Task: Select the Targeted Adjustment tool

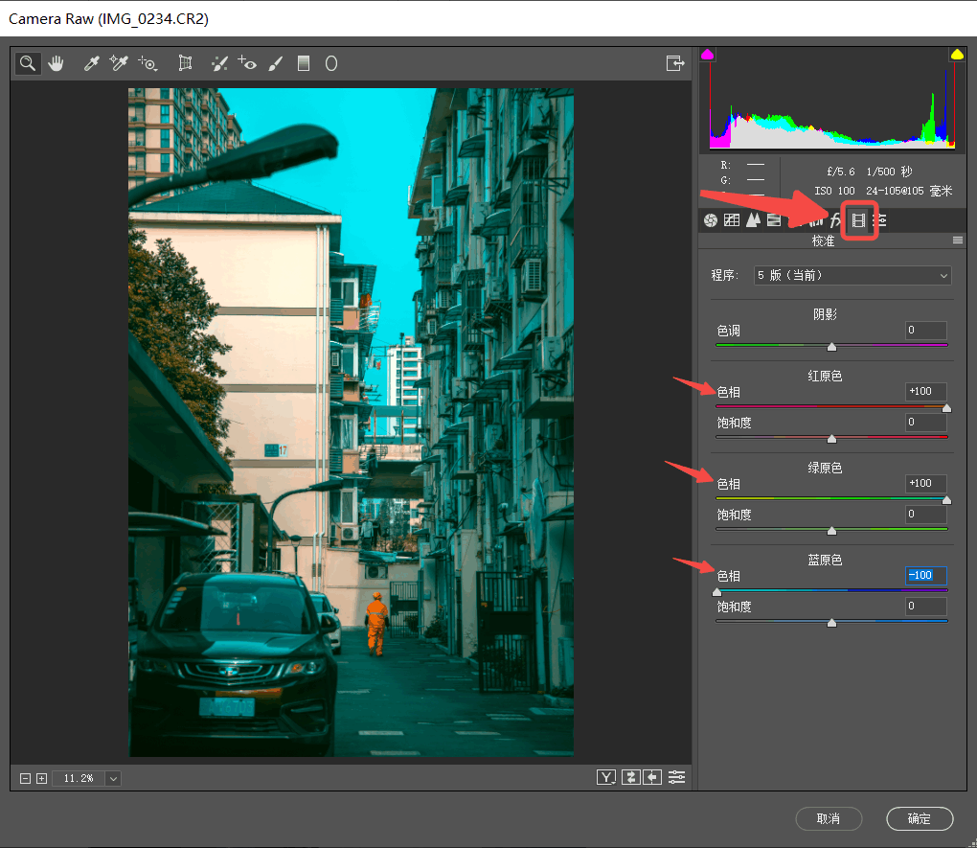Action: point(148,64)
